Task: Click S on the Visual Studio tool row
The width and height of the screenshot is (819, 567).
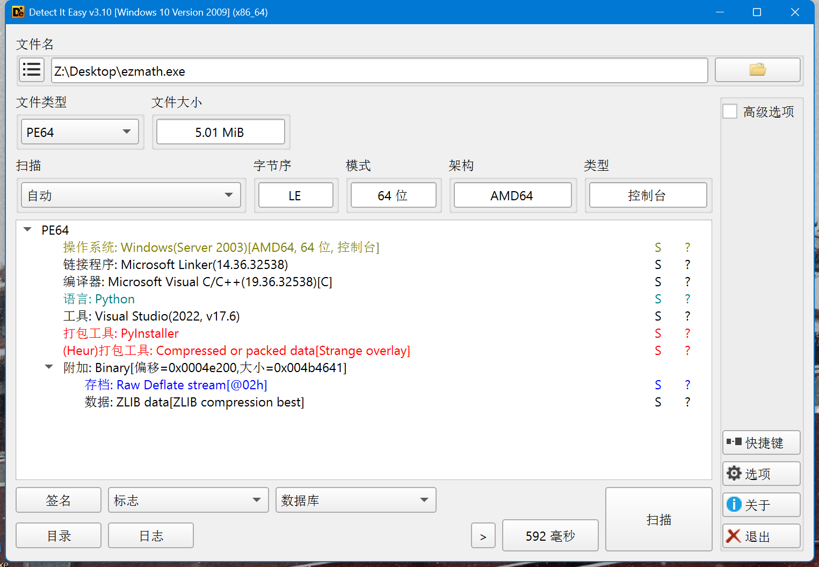Action: coord(658,316)
